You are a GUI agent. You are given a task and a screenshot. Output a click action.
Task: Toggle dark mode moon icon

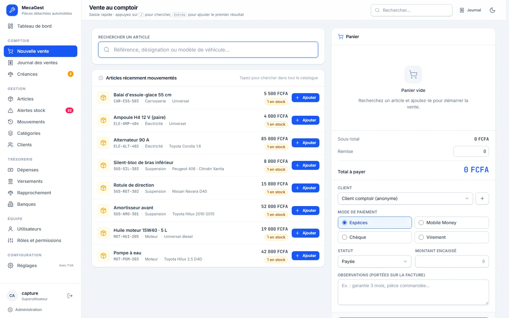pyautogui.click(x=492, y=10)
